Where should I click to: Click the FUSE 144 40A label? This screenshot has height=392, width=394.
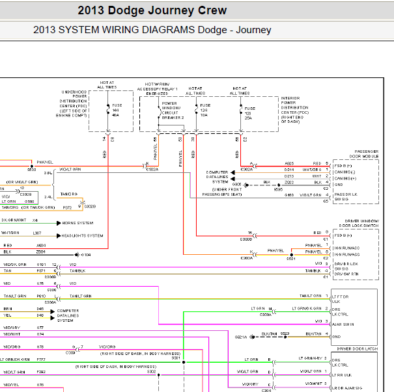tap(117, 110)
